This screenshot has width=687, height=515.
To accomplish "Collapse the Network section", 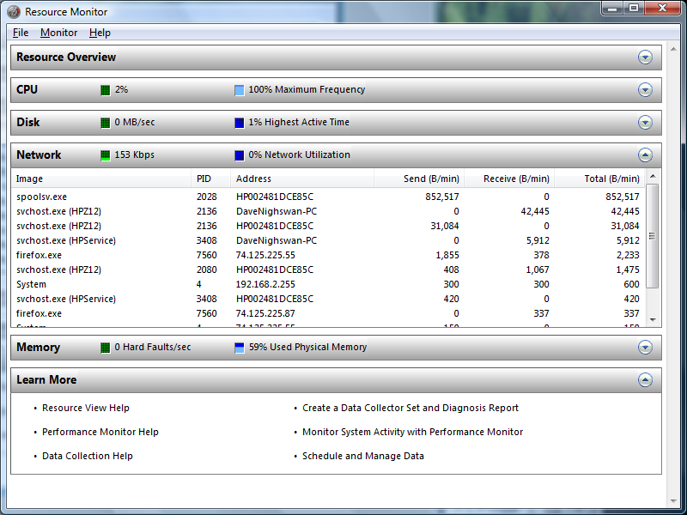I will [645, 155].
